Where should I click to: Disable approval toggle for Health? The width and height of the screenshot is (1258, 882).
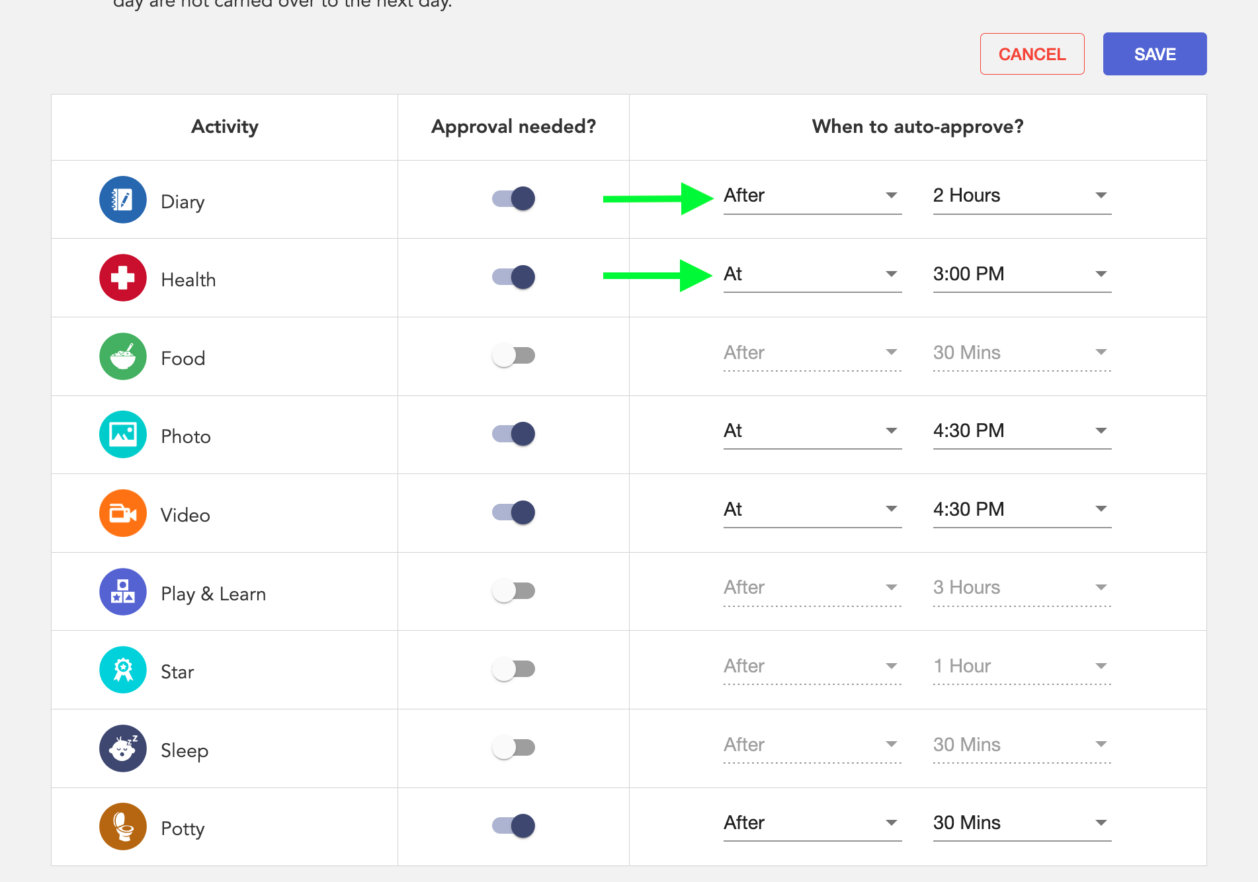[x=513, y=277]
